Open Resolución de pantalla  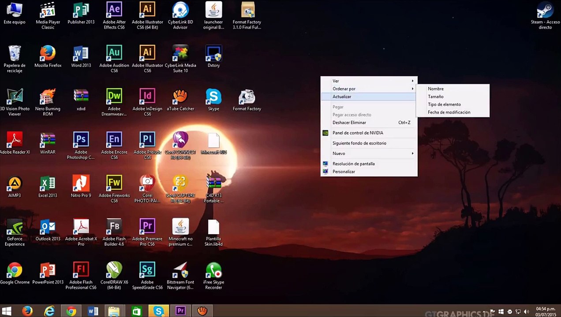369,164
